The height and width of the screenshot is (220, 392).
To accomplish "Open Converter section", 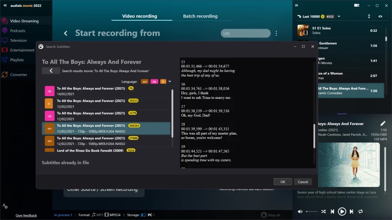I will pos(18,75).
